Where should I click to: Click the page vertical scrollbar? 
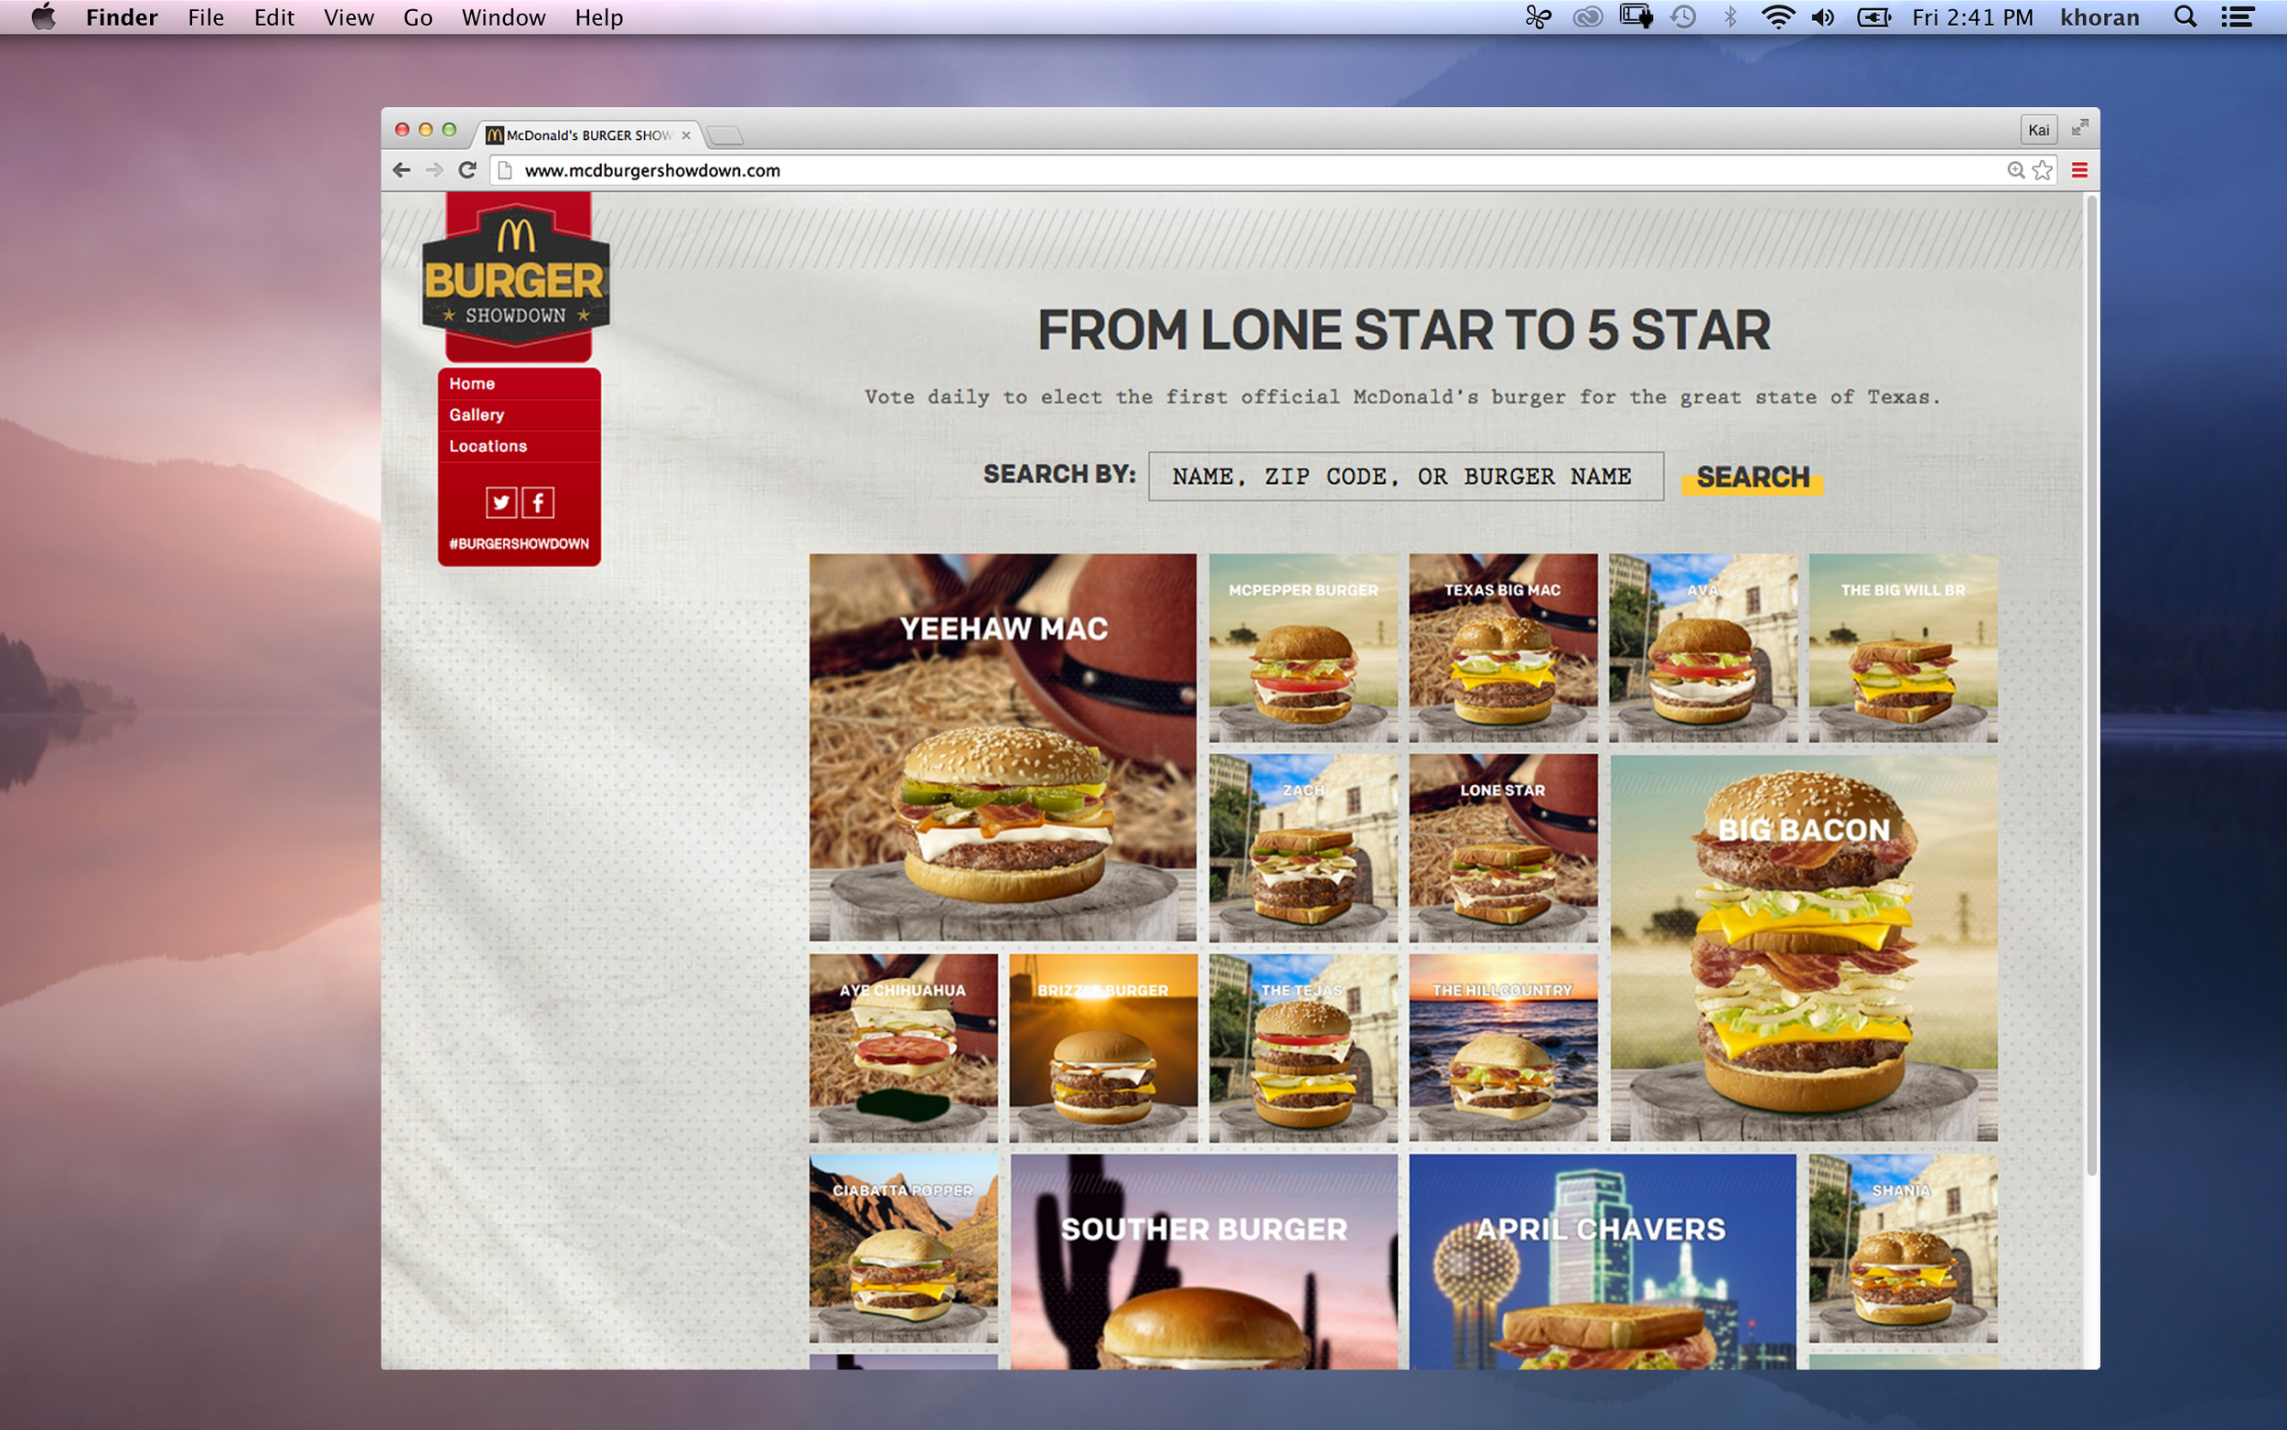pyautogui.click(x=2091, y=685)
